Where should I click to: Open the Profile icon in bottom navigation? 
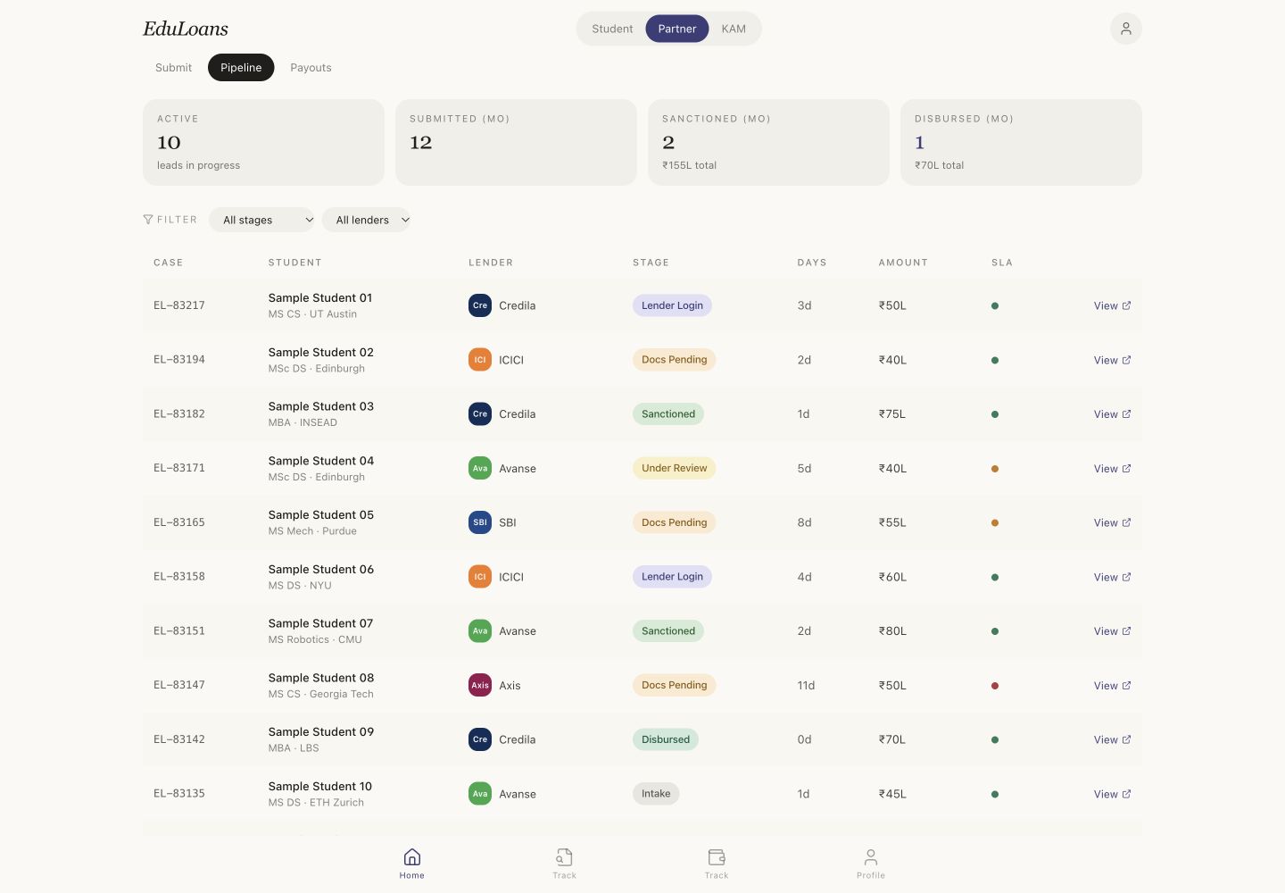(870, 864)
